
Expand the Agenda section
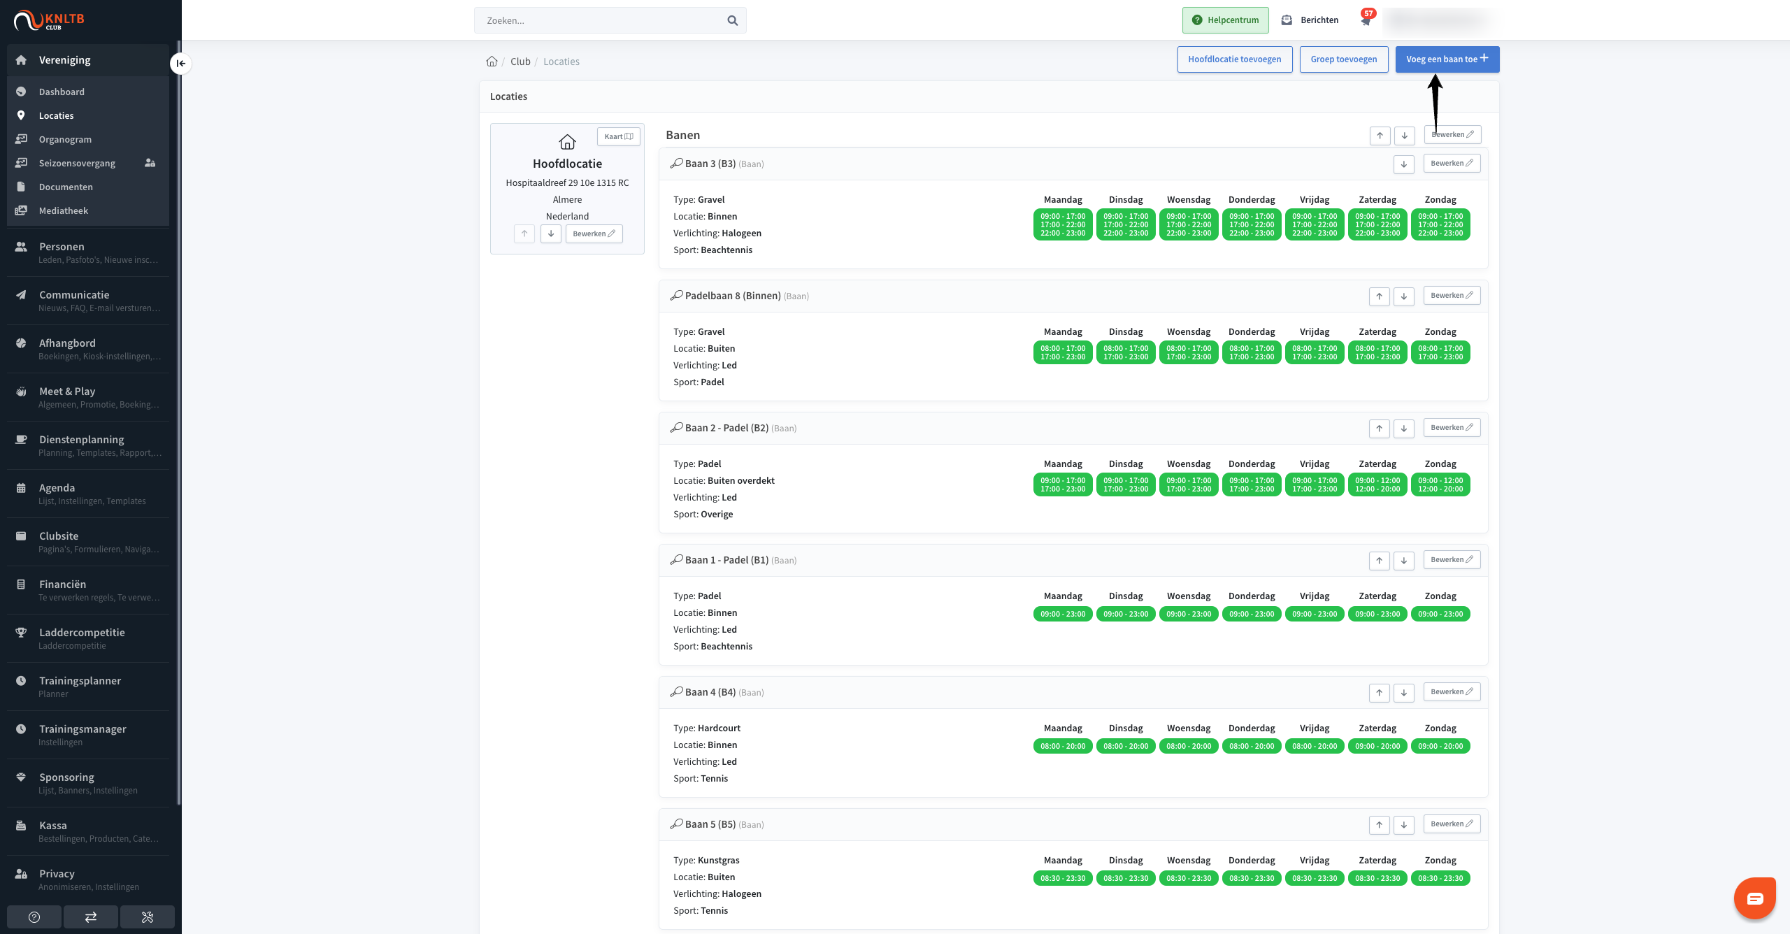pos(88,494)
